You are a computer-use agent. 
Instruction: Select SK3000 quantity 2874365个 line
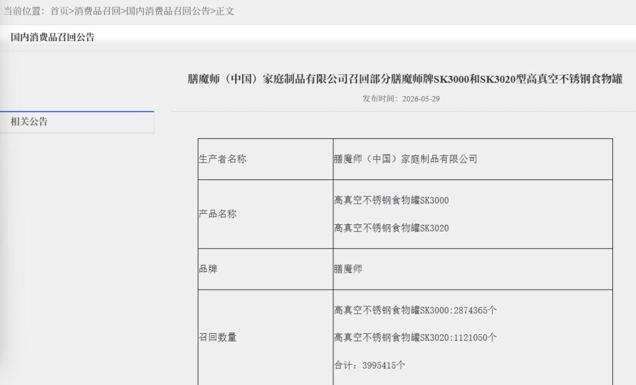pyautogui.click(x=415, y=310)
